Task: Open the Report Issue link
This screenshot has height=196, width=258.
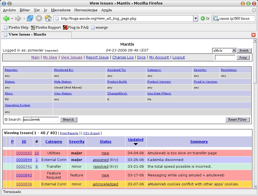Action: tap(97, 57)
